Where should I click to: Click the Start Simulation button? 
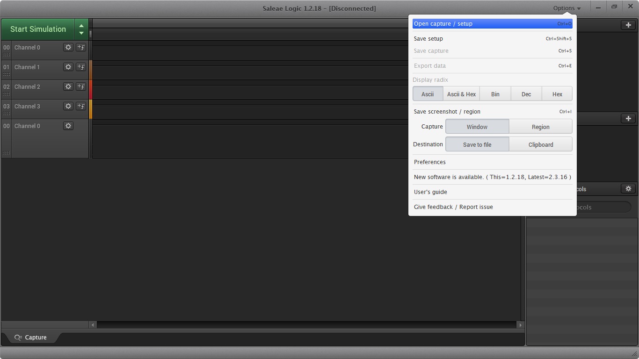coord(38,29)
